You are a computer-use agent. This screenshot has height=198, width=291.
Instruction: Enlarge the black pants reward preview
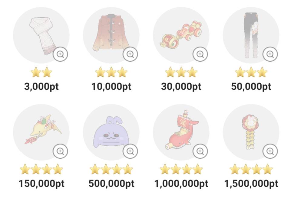tap(270, 54)
